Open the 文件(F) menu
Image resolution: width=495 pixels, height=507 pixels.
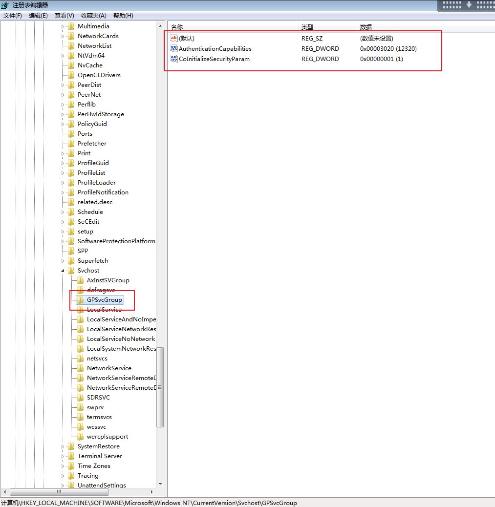(13, 16)
